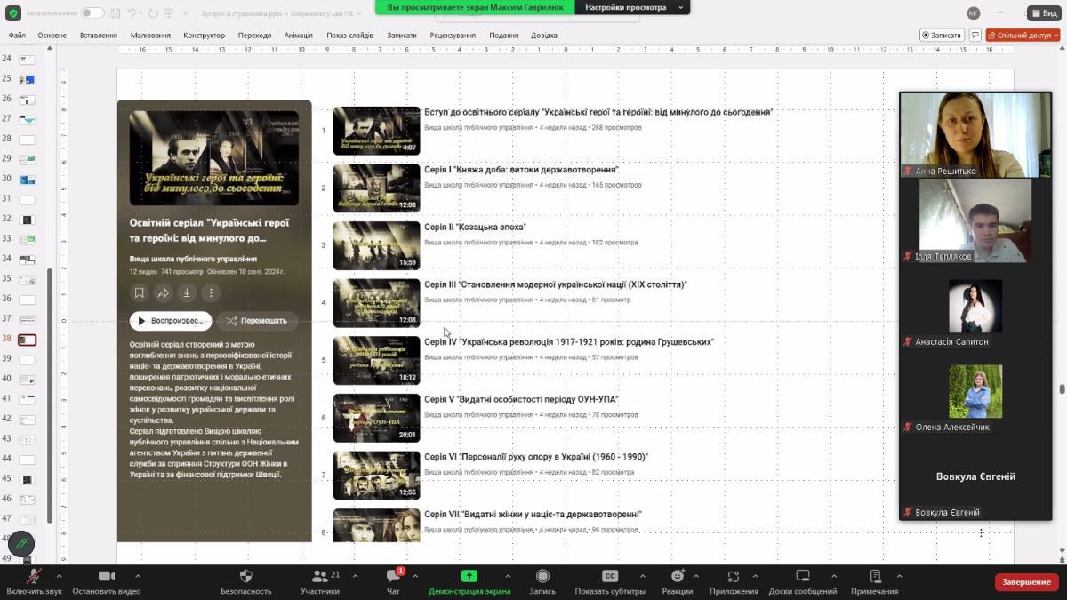Screen dimensions: 1067x600
Task: Click the playlist share arrow icon
Action: tap(164, 292)
